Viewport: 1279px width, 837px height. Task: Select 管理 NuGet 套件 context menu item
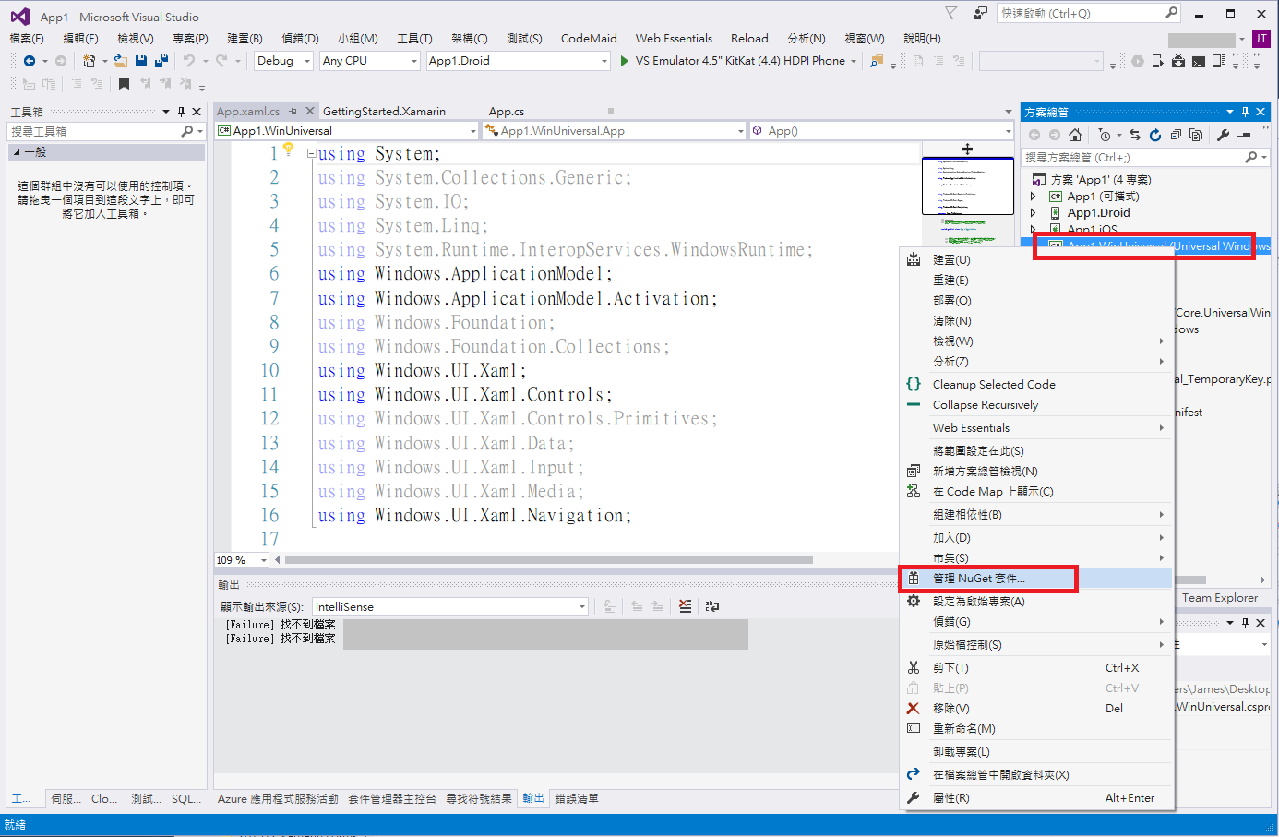[x=1036, y=579]
